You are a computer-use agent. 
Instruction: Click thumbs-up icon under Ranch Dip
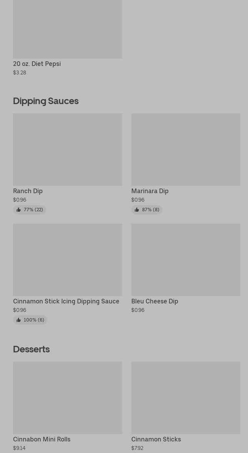click(18, 210)
